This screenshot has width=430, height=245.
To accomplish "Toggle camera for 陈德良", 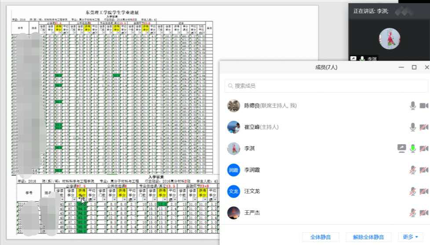I will coord(424,106).
